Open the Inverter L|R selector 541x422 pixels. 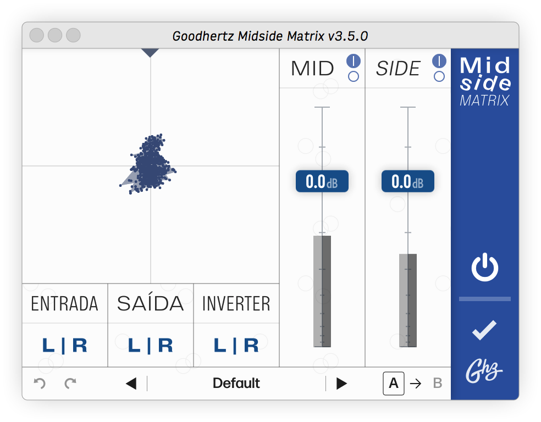pyautogui.click(x=236, y=346)
